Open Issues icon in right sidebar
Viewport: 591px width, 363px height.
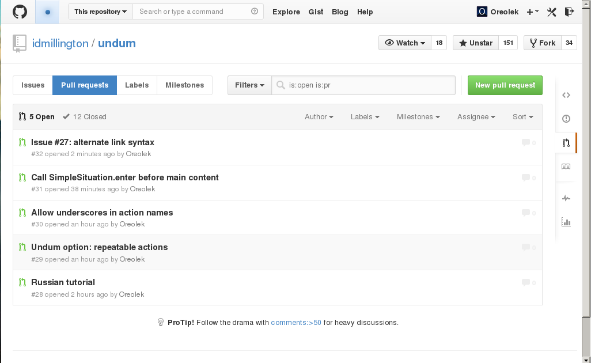(x=566, y=119)
